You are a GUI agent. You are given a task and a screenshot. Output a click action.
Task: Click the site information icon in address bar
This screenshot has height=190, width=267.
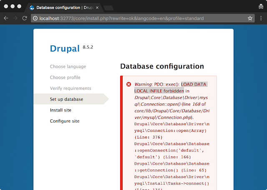point(35,18)
